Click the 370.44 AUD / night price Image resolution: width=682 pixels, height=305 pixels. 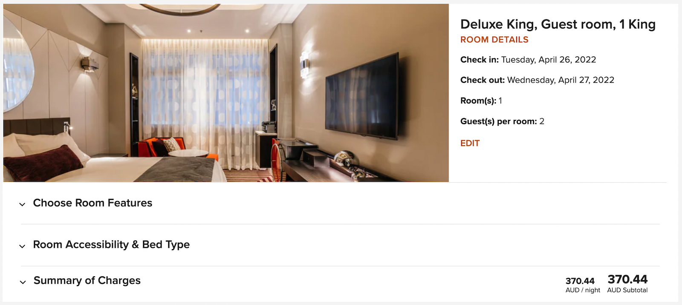[x=582, y=285]
